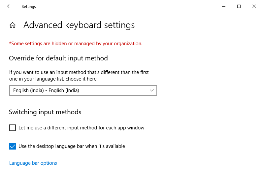
Task: Click the 'Advanced keyboard settings' page heading
Action: [x=79, y=25]
